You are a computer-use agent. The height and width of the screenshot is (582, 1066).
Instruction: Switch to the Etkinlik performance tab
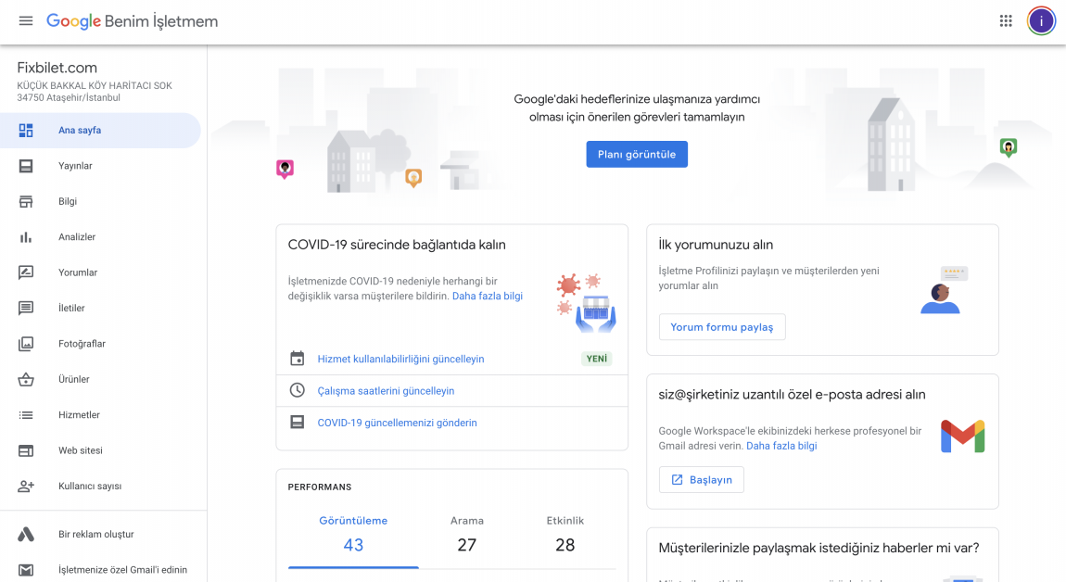tap(565, 534)
